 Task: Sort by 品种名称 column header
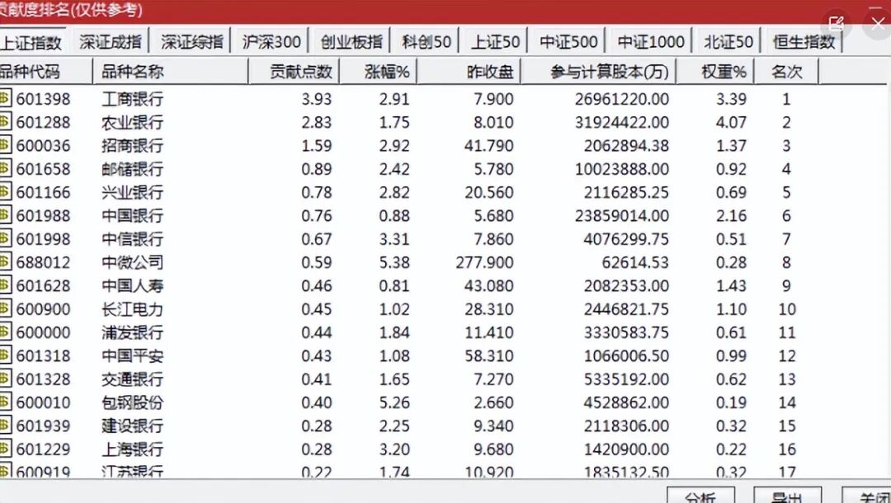(x=171, y=72)
